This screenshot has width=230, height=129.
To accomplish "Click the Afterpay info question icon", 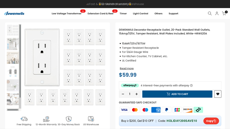I will pyautogui.click(x=191, y=85).
